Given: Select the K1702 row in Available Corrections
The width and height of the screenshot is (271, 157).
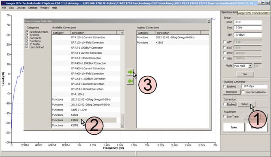Looking at the screenshot, I should (x=84, y=125).
